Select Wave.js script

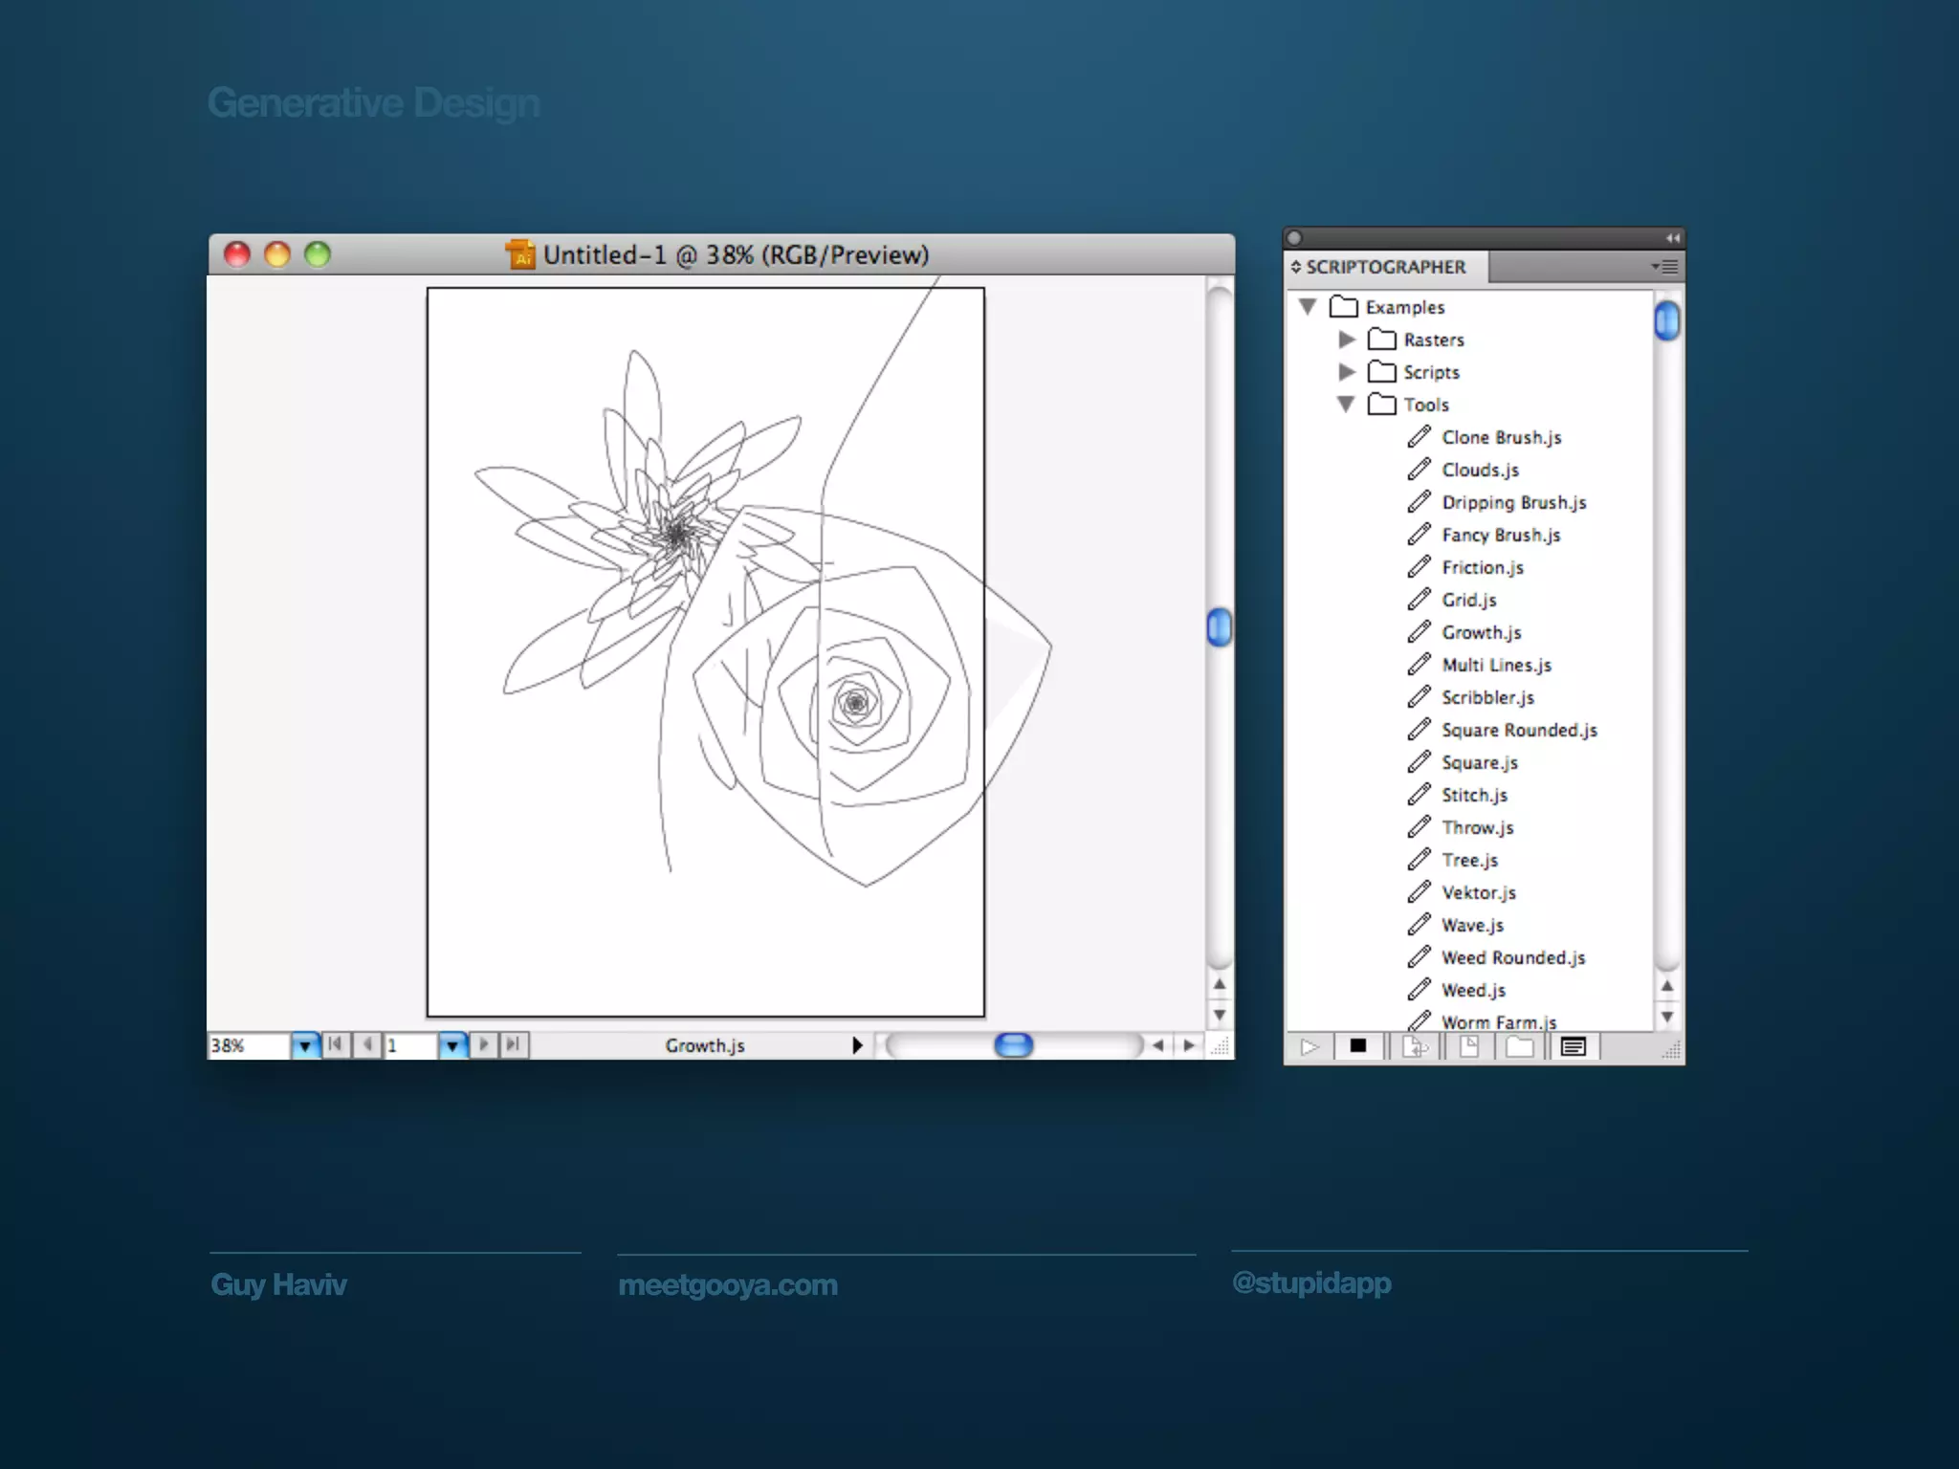coord(1472,925)
